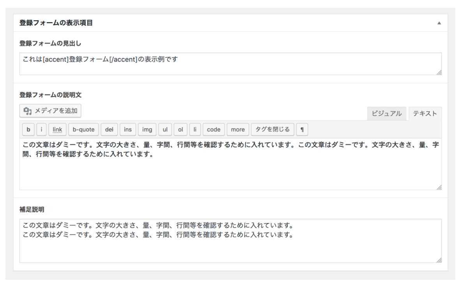Click the ul list quicktag button

click(x=165, y=129)
